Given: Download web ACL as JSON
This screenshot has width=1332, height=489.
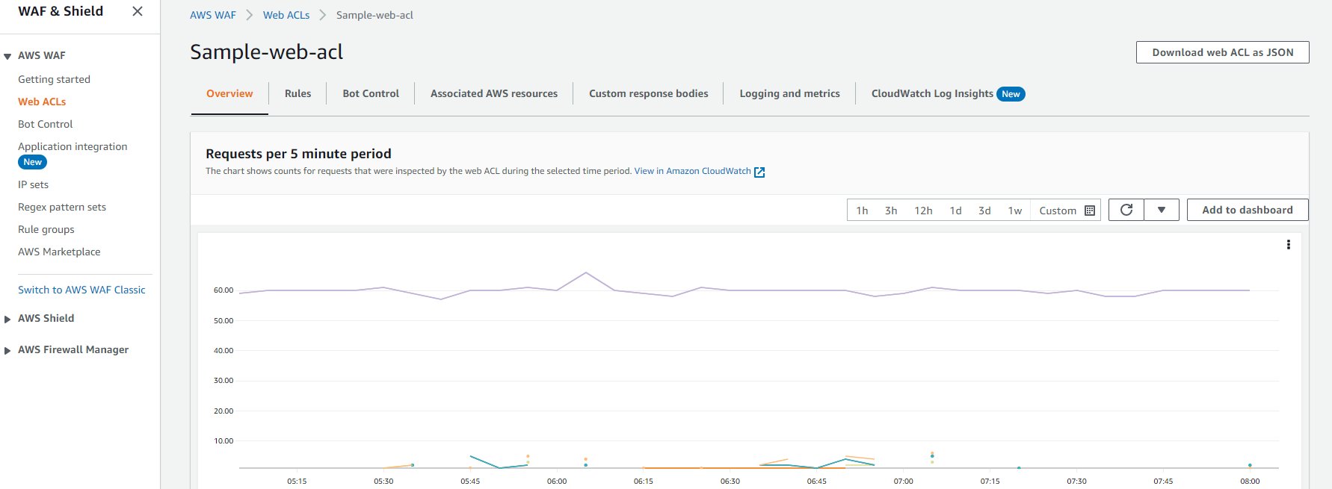Looking at the screenshot, I should tap(1222, 52).
